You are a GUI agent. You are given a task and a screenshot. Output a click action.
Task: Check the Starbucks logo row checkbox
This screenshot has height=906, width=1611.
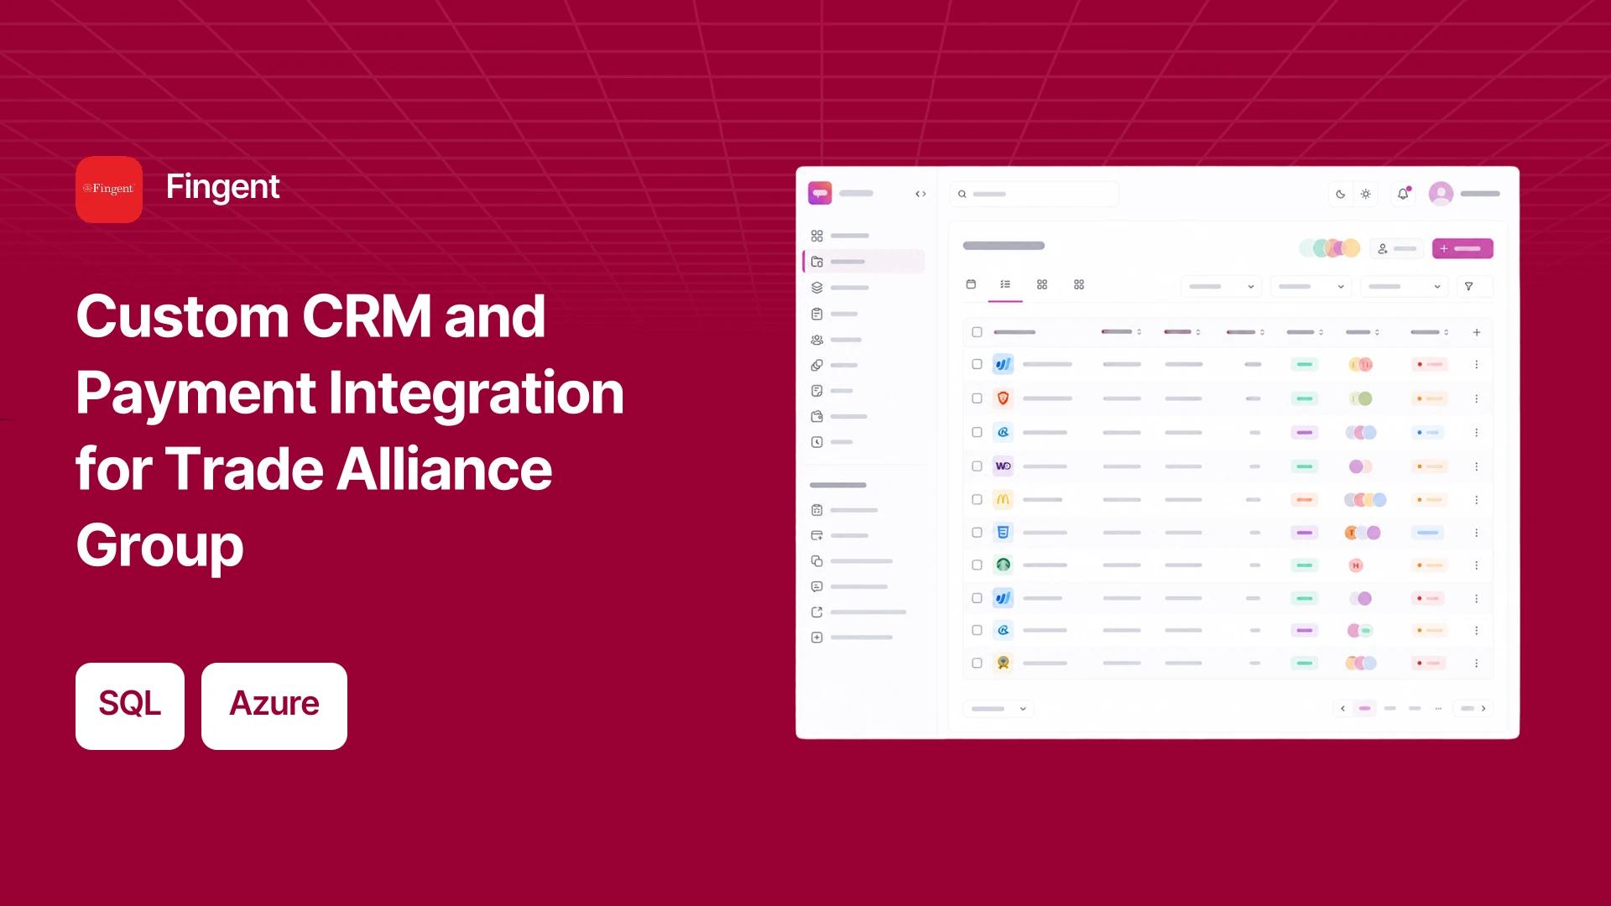977,565
